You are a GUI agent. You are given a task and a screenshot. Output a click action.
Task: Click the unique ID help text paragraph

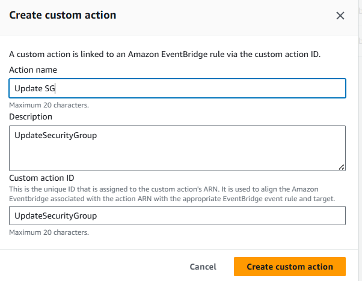coord(172,194)
